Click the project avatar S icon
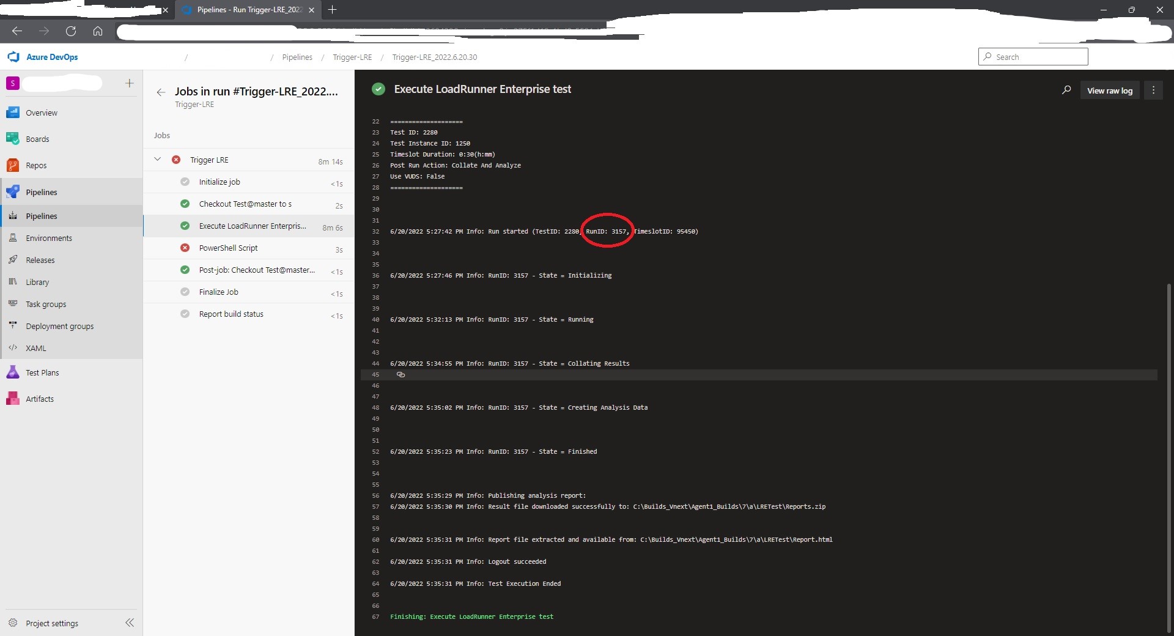Screen dimensions: 1174x636 tap(13, 83)
